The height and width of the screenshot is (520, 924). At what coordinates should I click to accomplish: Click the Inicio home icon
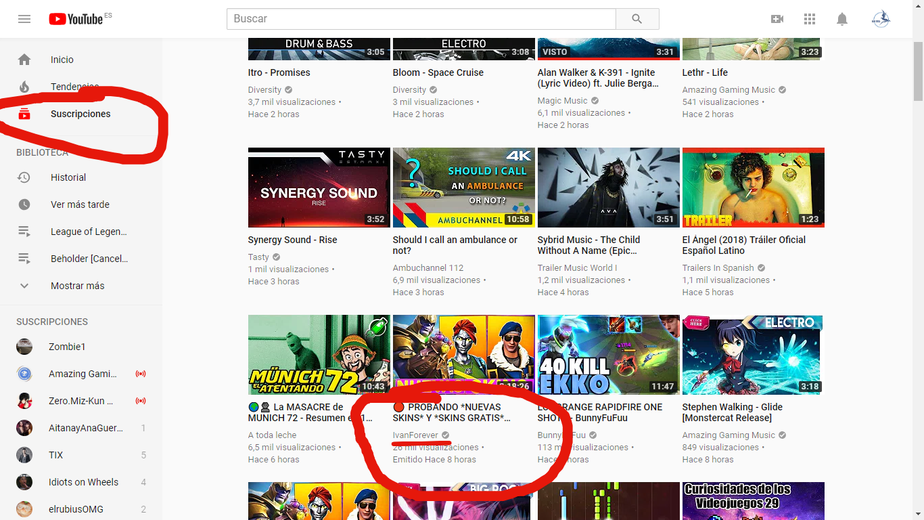point(24,60)
